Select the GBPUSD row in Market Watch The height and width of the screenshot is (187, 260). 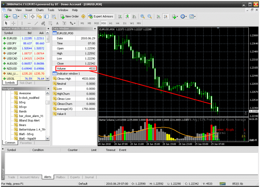[x=13, y=48]
